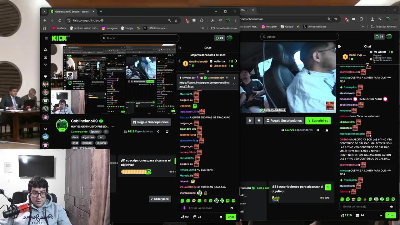Open Kick balance 24 in left header
The width and height of the screenshot is (400, 225).
[219, 38]
